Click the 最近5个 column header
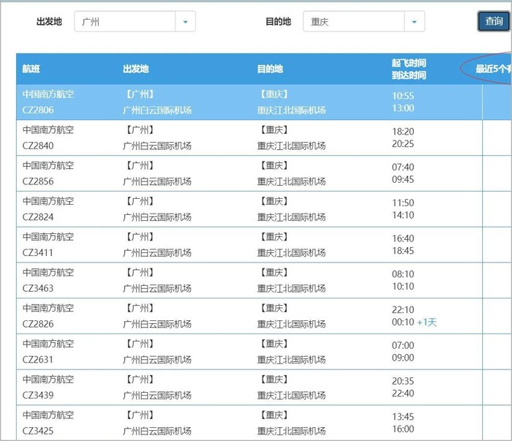The image size is (512, 441). 492,69
